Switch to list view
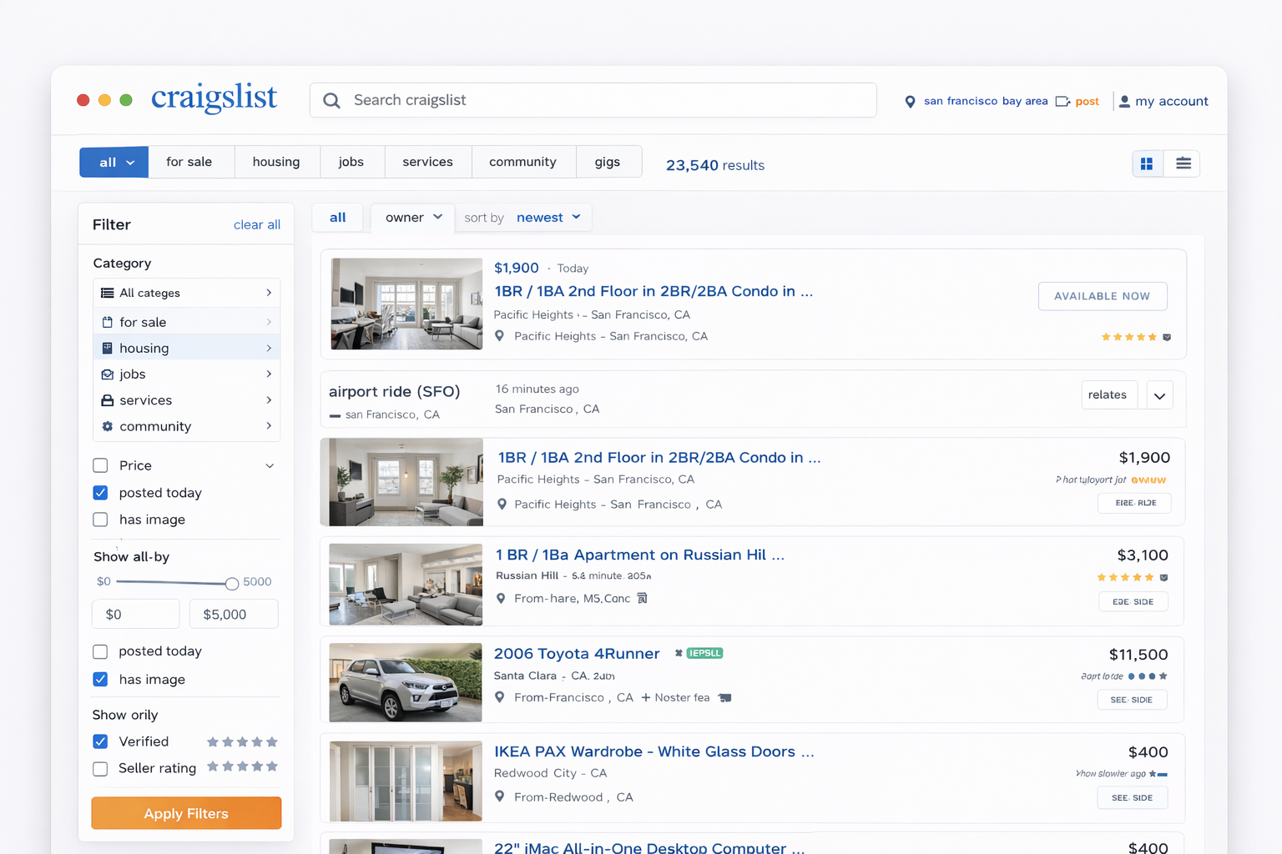 [1183, 163]
